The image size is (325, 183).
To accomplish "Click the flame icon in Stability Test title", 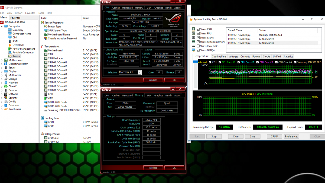I will (191, 20).
